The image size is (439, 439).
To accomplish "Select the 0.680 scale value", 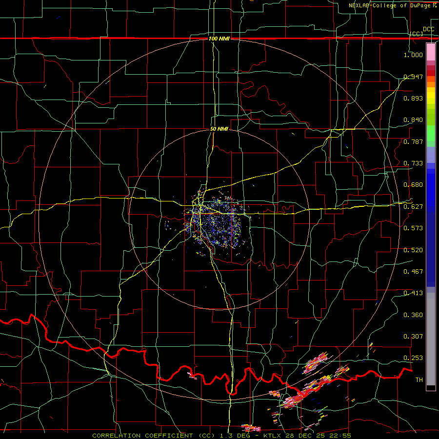I will click(x=413, y=185).
